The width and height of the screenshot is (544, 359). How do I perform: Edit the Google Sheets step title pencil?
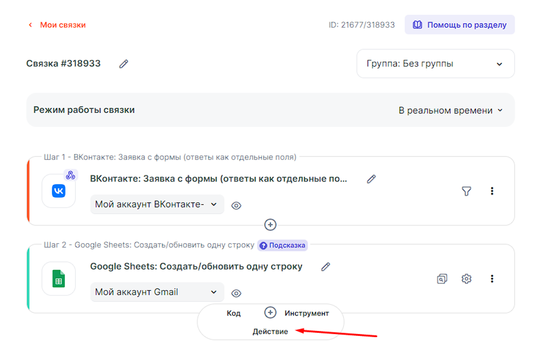pos(325,267)
